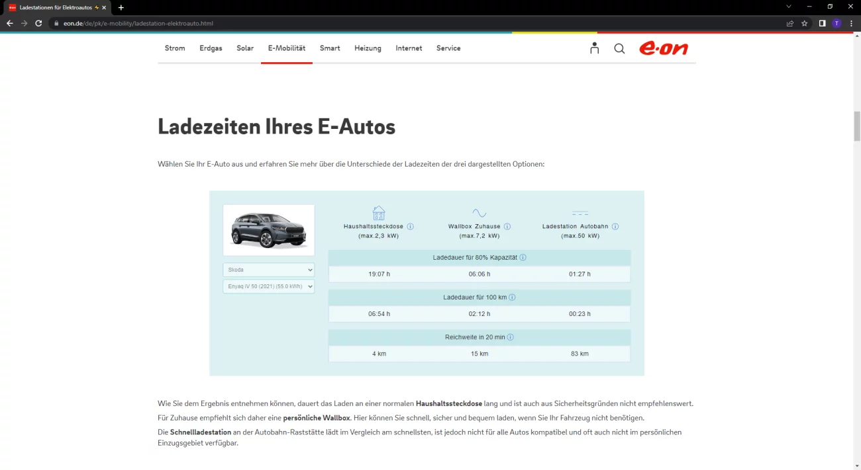Open info for Ladedauer für 80% Kapazität
Screen dimensions: 861x470
[523, 257]
